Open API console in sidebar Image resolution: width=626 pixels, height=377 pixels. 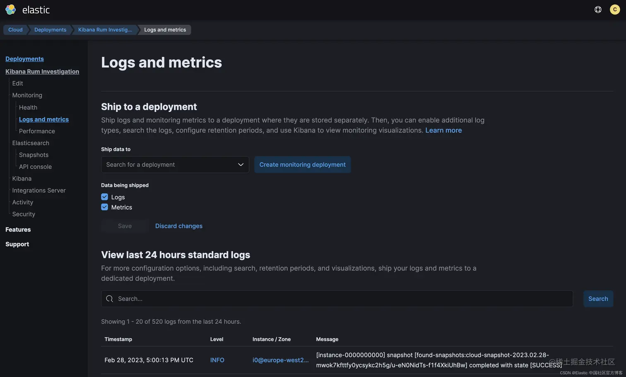35,167
